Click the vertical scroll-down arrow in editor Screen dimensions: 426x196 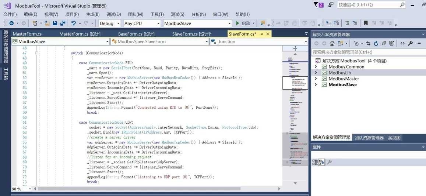(x=295, y=183)
